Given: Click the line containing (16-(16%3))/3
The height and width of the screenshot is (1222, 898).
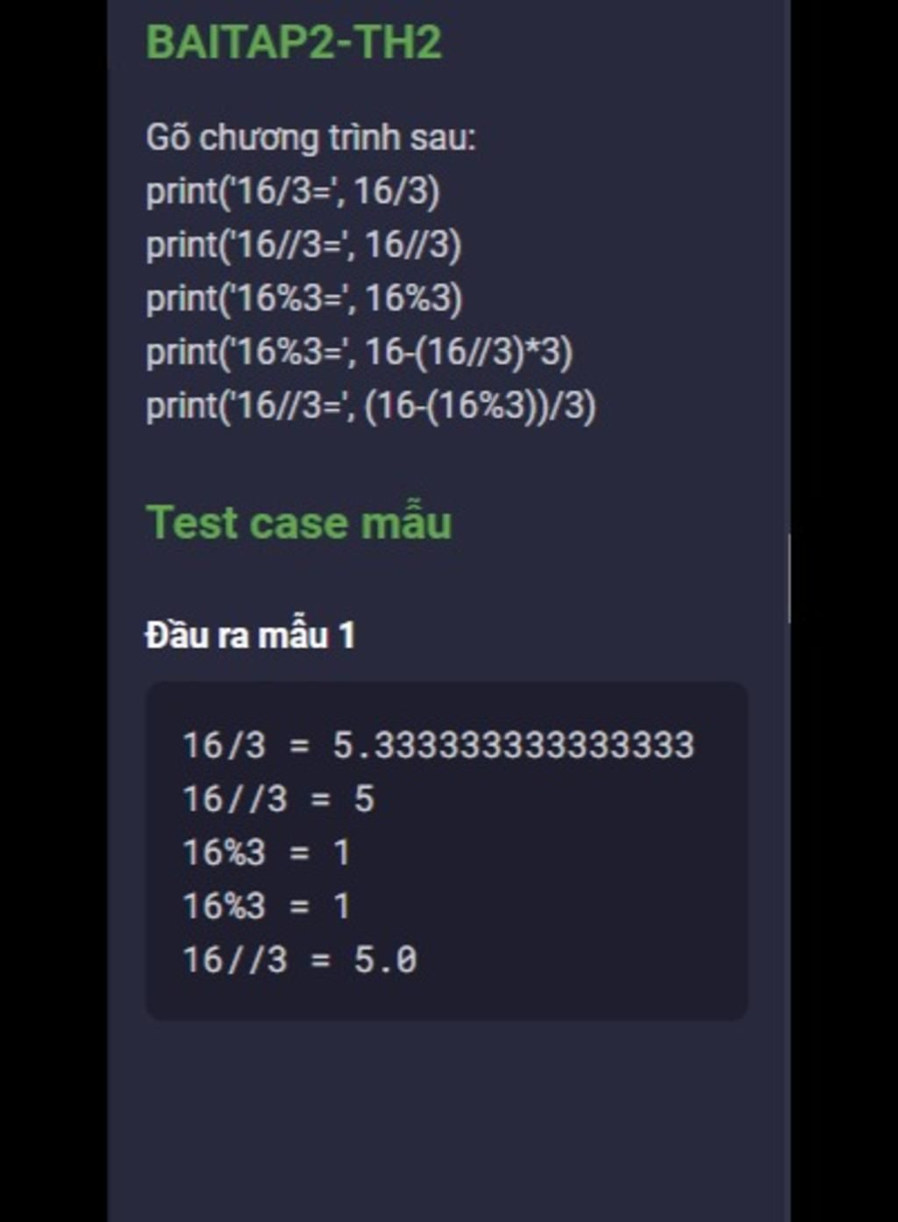Looking at the screenshot, I should [371, 406].
